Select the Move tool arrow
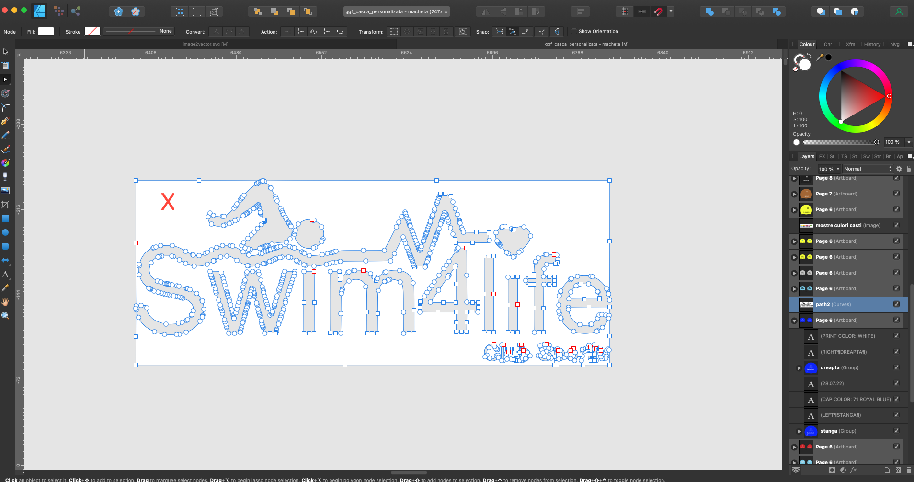Viewport: 914px width, 482px height. pyautogui.click(x=6, y=52)
